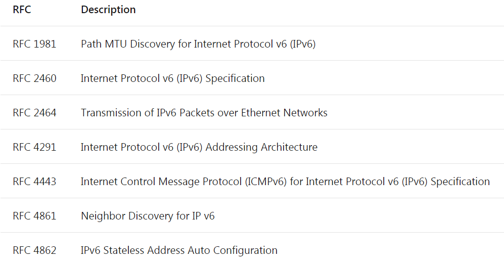Screen dimensions: 504x264
Task: Select the RFC 2460 cell
Action: (34, 78)
